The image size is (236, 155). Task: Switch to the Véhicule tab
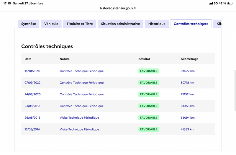pyautogui.click(x=51, y=24)
